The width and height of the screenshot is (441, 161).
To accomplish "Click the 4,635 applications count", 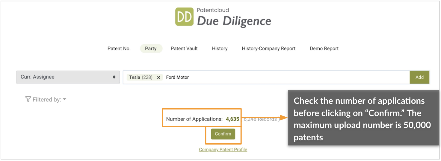I will tap(232, 119).
